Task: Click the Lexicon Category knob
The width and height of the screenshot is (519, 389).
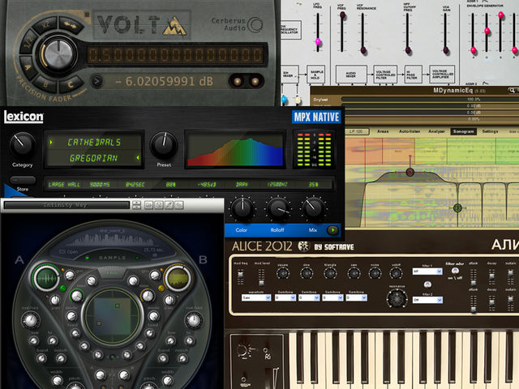Action: tap(22, 144)
